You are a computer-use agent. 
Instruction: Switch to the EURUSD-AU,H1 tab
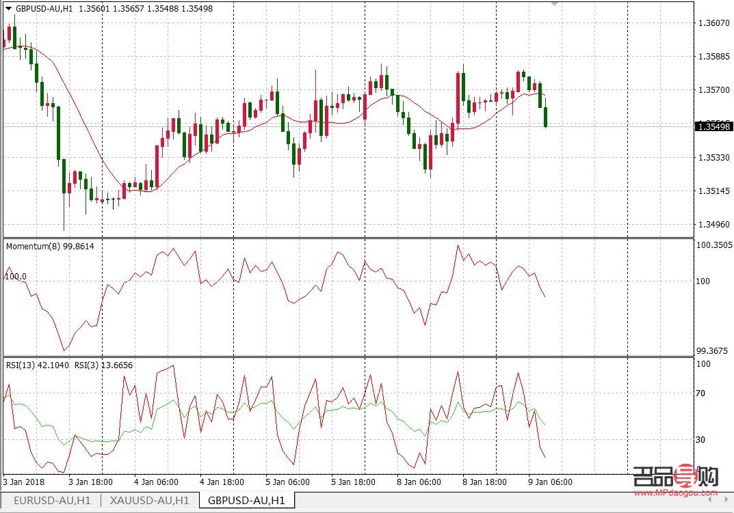pyautogui.click(x=53, y=501)
